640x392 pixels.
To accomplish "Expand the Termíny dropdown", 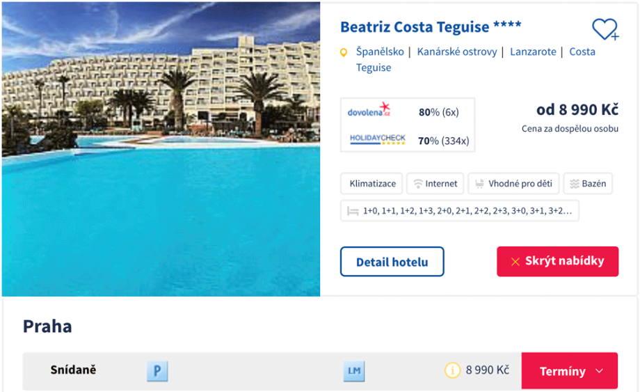I will (x=569, y=371).
